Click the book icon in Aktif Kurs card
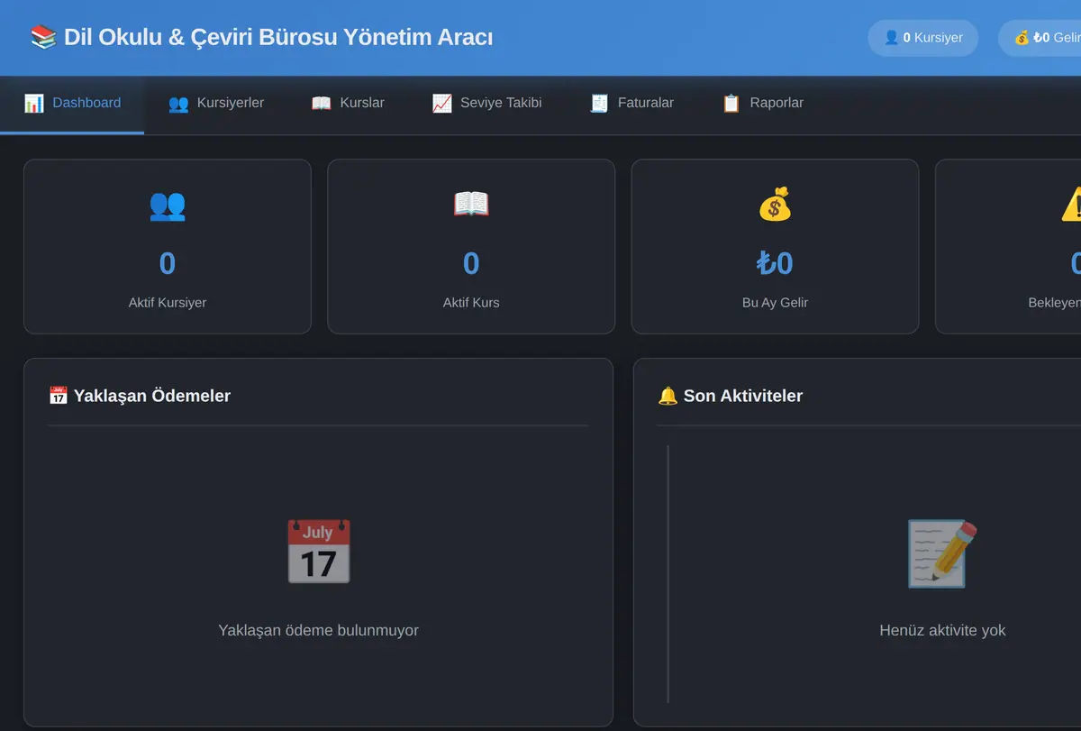 pyautogui.click(x=471, y=206)
